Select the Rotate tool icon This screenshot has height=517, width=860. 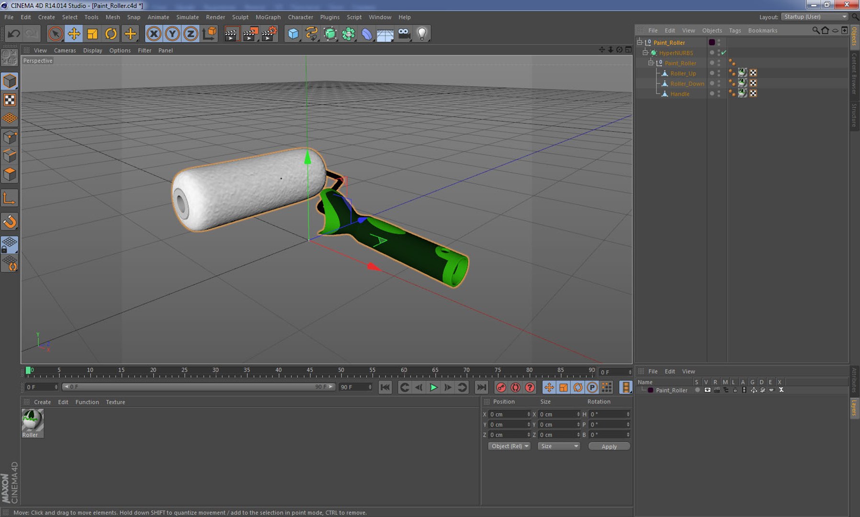(111, 34)
